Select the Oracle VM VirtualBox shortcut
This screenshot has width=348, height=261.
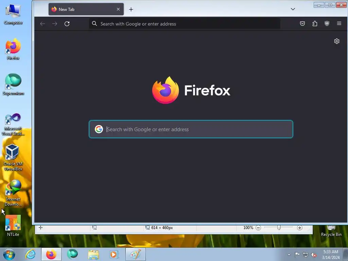coord(13,157)
